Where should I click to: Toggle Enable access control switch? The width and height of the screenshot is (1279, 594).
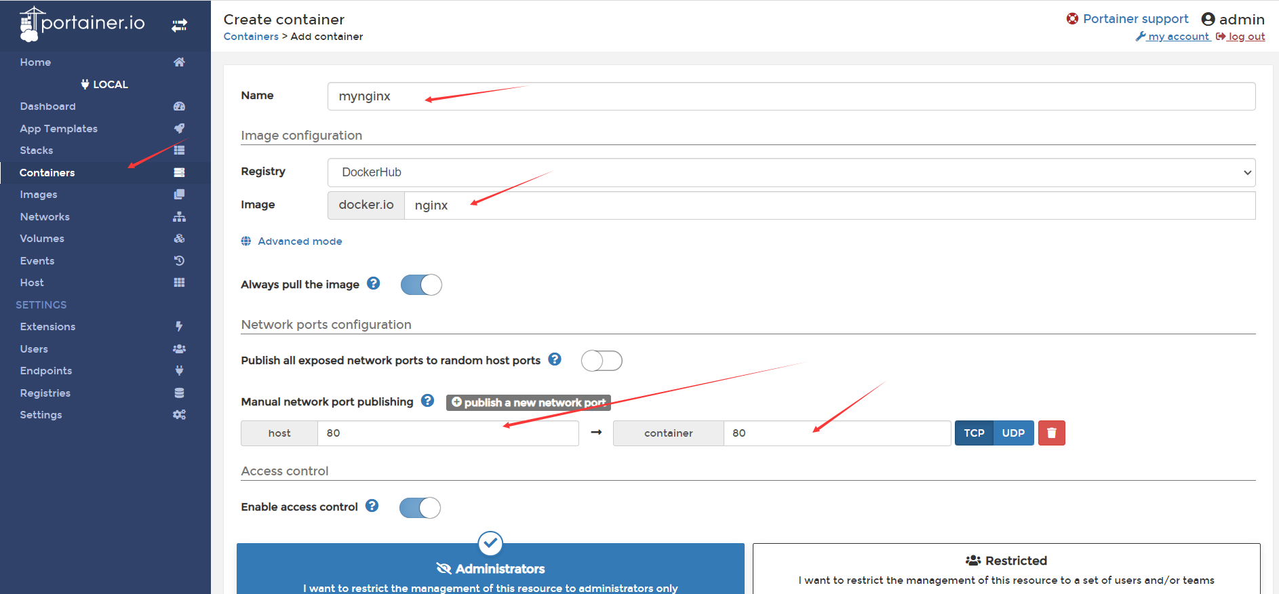(x=420, y=507)
